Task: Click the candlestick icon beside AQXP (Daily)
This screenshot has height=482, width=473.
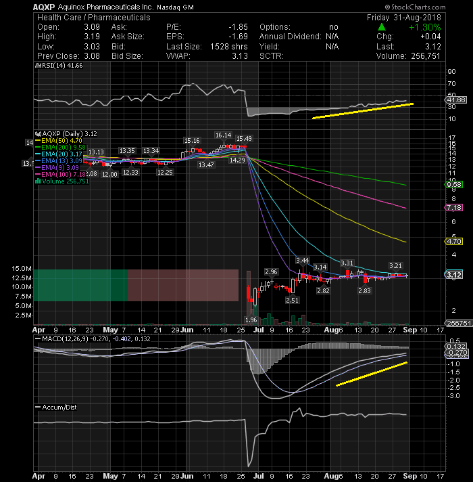Action: [x=38, y=134]
